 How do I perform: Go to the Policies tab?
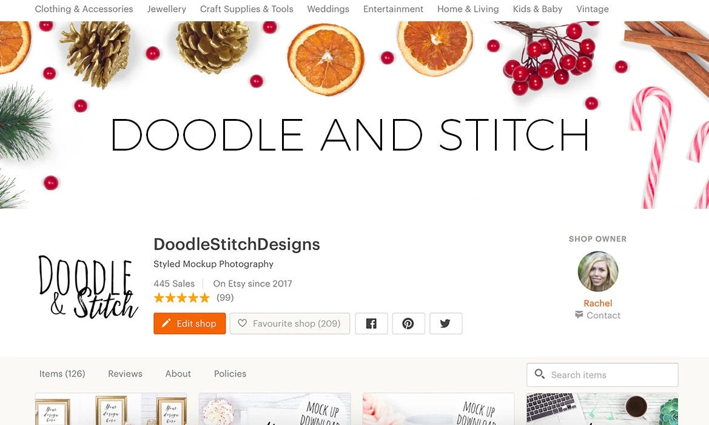coord(230,374)
